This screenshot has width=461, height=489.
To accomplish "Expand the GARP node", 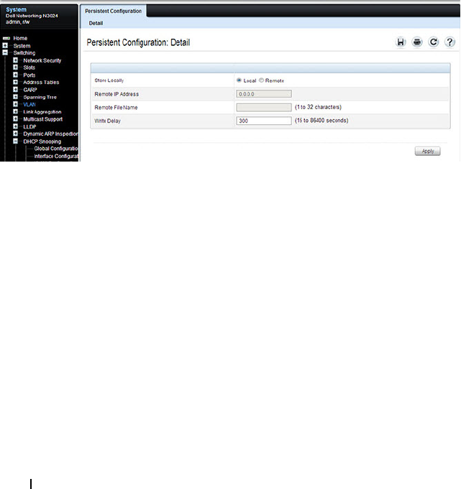I will [15, 90].
